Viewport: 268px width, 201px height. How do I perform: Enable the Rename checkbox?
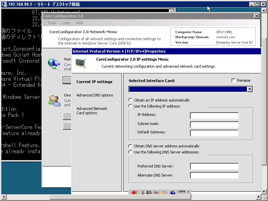click(x=233, y=80)
